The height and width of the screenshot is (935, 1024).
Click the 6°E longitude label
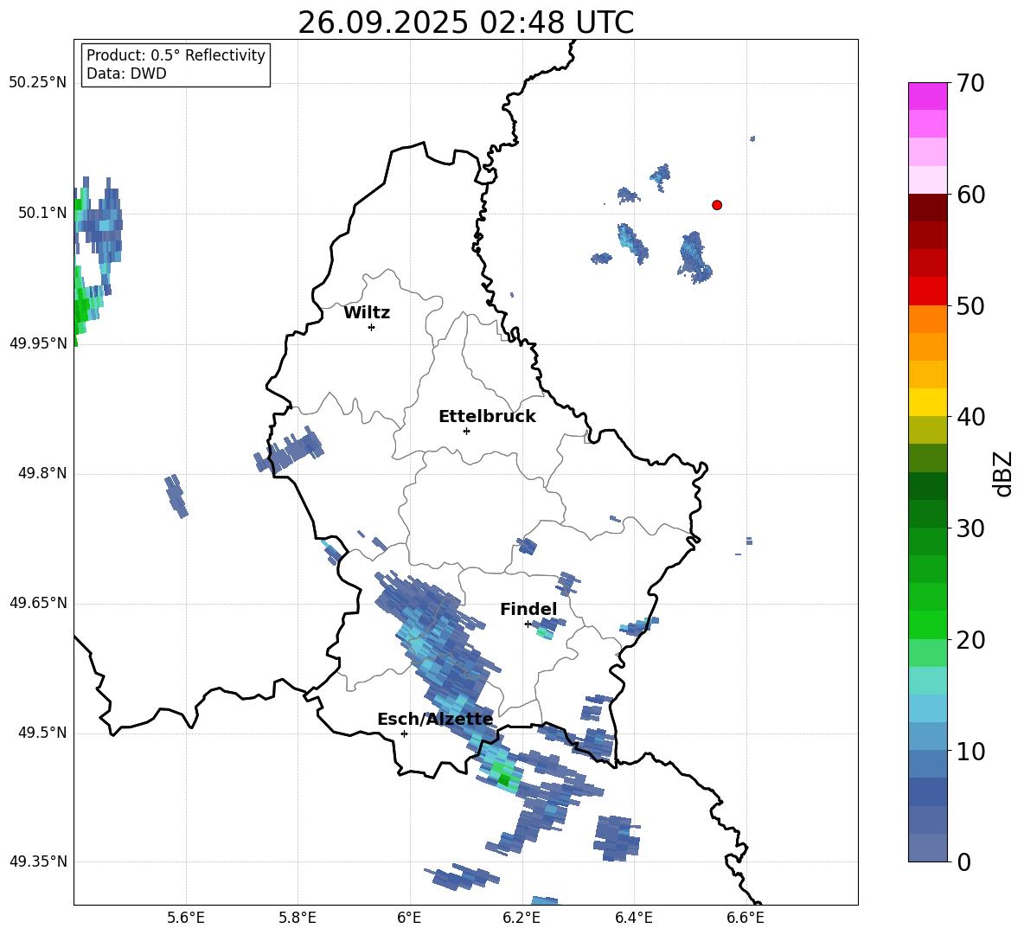[x=409, y=918]
